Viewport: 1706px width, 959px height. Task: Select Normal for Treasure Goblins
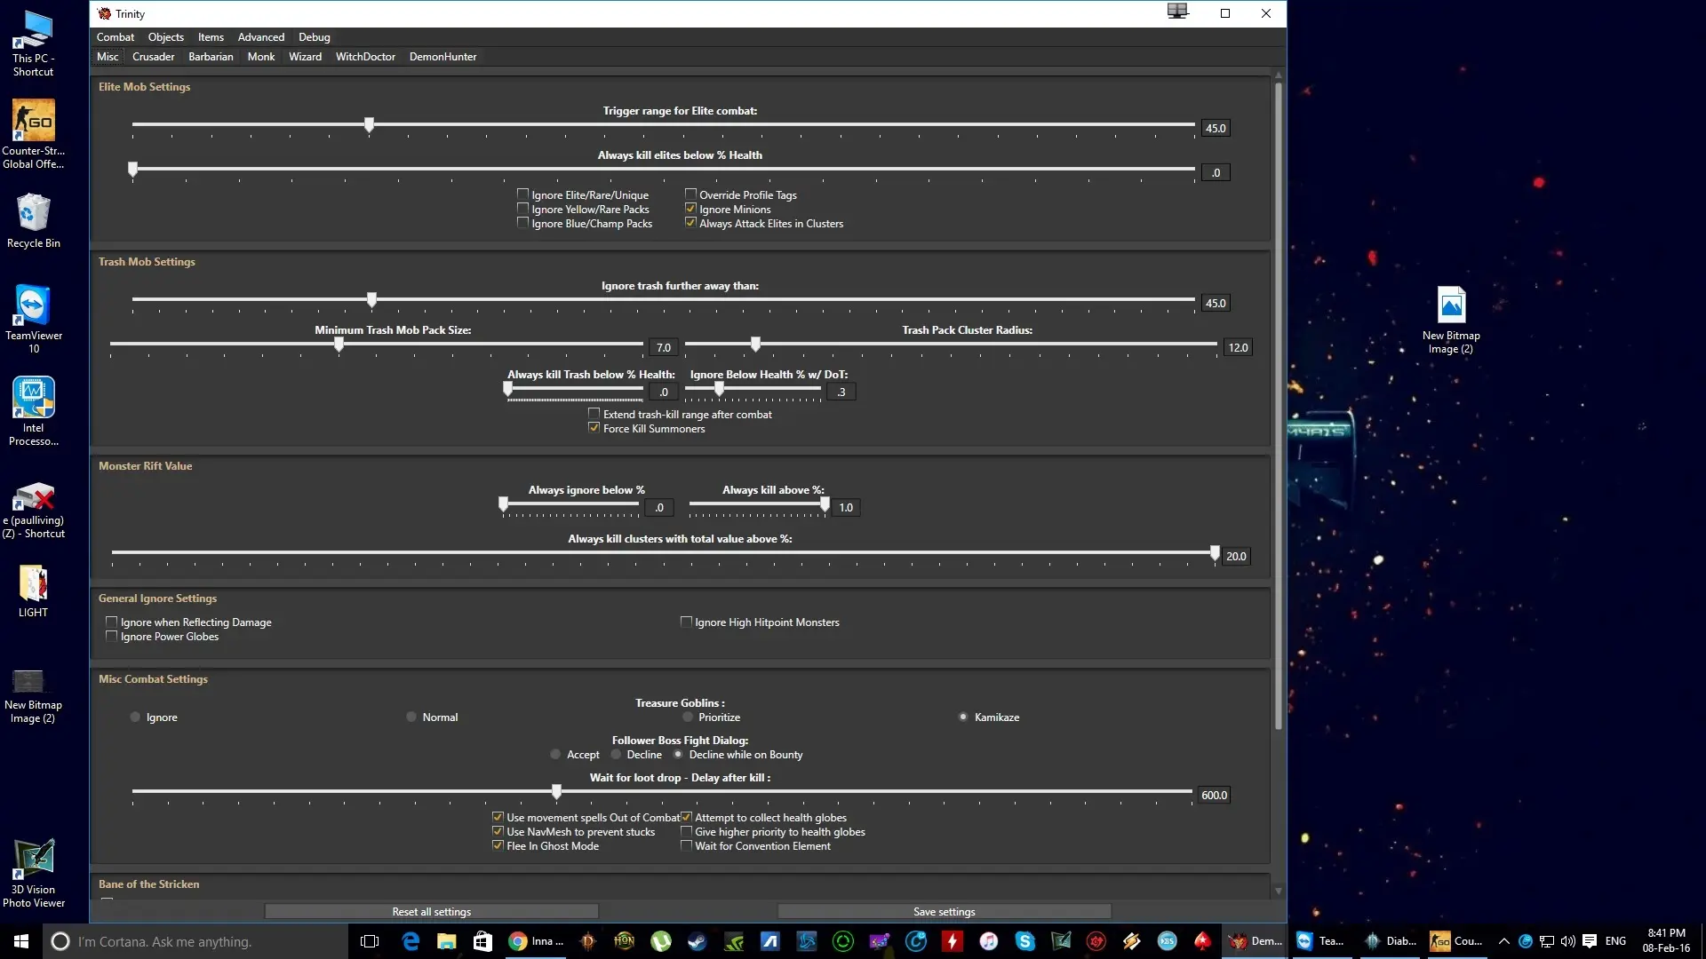point(411,717)
